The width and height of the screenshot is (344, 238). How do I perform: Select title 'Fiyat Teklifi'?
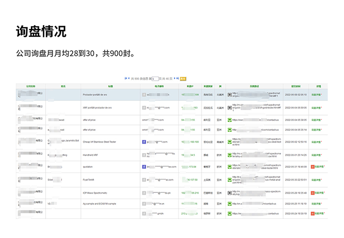pyautogui.click(x=88, y=180)
